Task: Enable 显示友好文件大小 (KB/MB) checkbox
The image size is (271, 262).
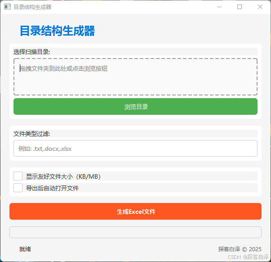Action: [18, 176]
